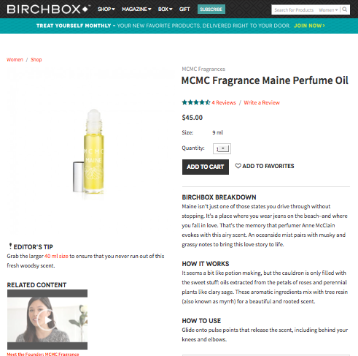The width and height of the screenshot is (358, 356).
Task: Open the 40 ml size link
Action: pyautogui.click(x=56, y=256)
